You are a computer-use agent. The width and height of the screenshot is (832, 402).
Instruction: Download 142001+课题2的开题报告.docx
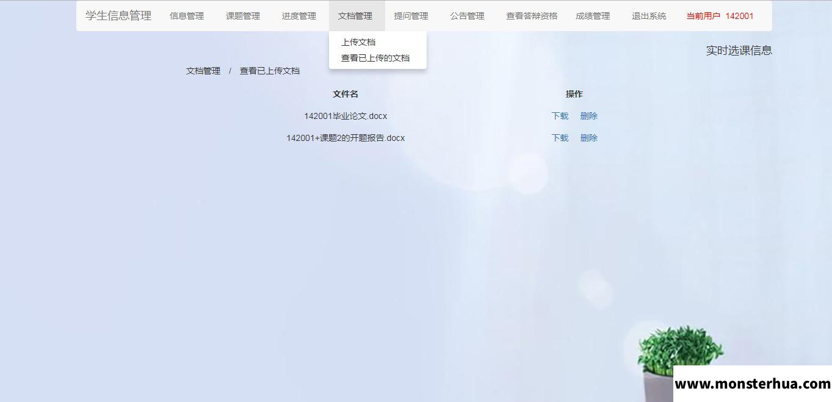coord(560,138)
